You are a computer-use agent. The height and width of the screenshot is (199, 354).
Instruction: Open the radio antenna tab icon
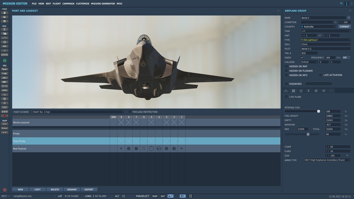click(324, 91)
